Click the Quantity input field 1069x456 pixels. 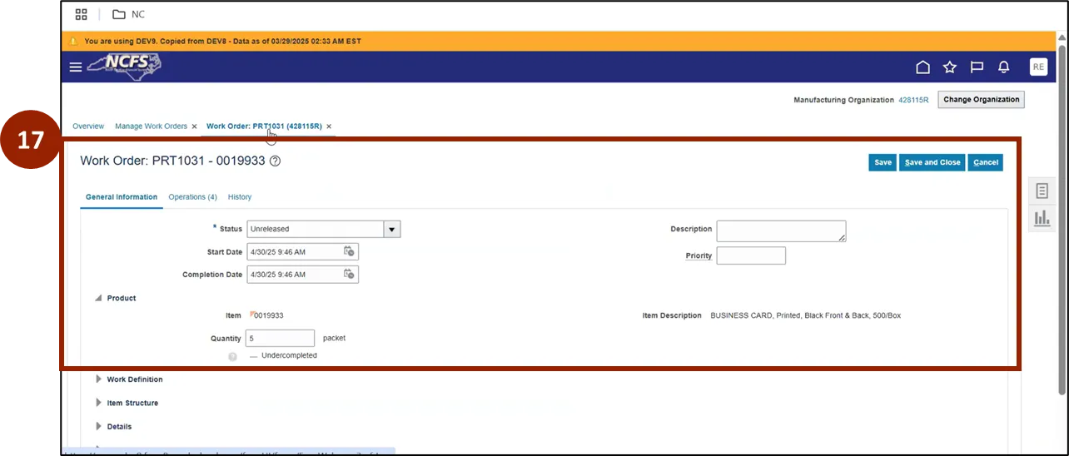(281, 338)
